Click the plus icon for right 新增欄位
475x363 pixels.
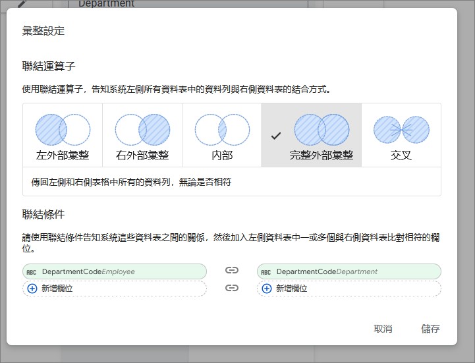[267, 289]
